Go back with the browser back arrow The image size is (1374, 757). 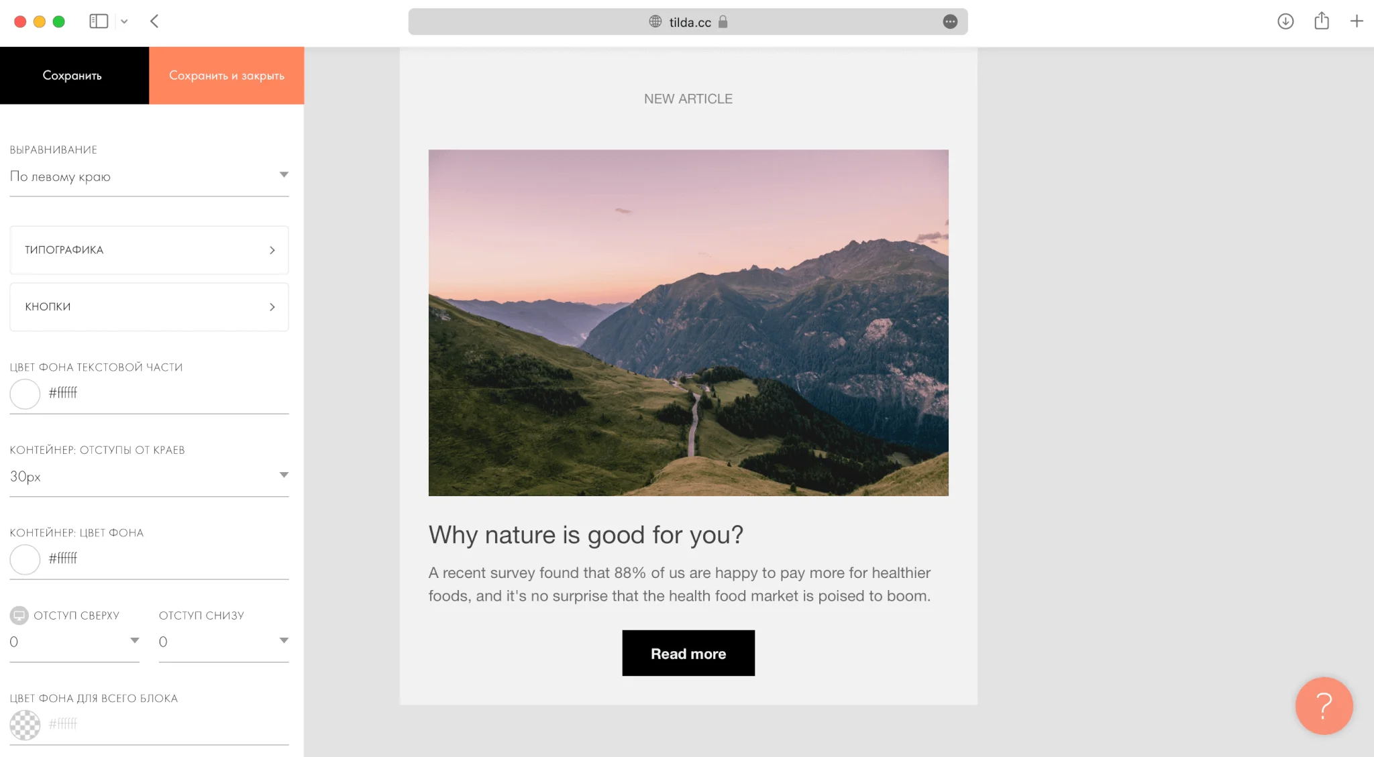(x=154, y=21)
